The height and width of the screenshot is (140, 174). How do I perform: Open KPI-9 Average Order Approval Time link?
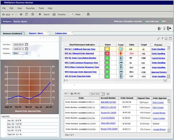click(81, 72)
